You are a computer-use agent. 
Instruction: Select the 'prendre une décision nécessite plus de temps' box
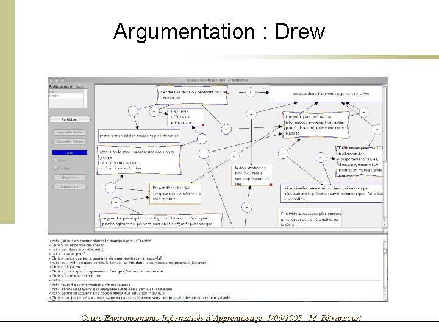point(139,136)
